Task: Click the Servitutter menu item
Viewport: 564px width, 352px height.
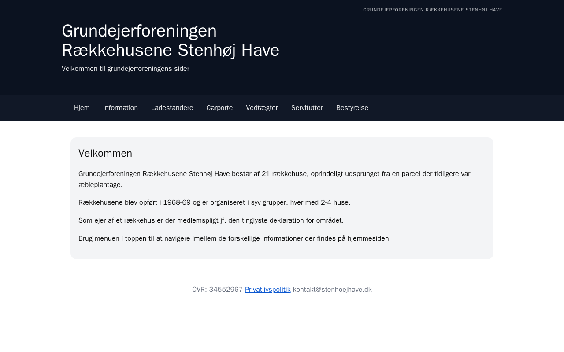Action: (307, 108)
